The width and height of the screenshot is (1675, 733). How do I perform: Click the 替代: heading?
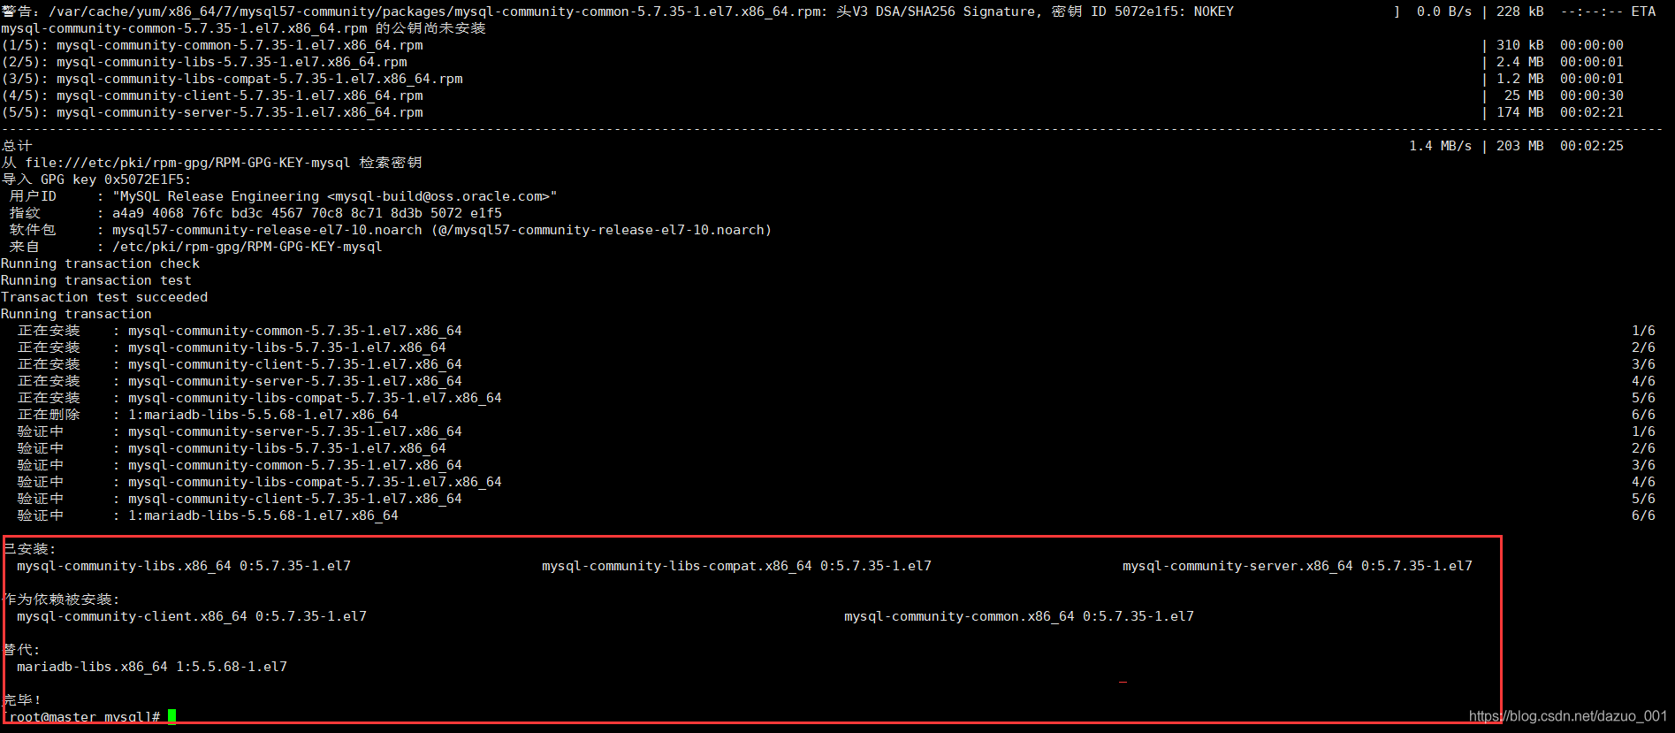(x=21, y=650)
